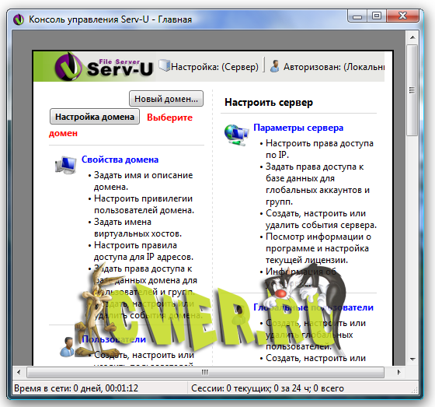Click the Serv-U logo in header

[x=103, y=67]
